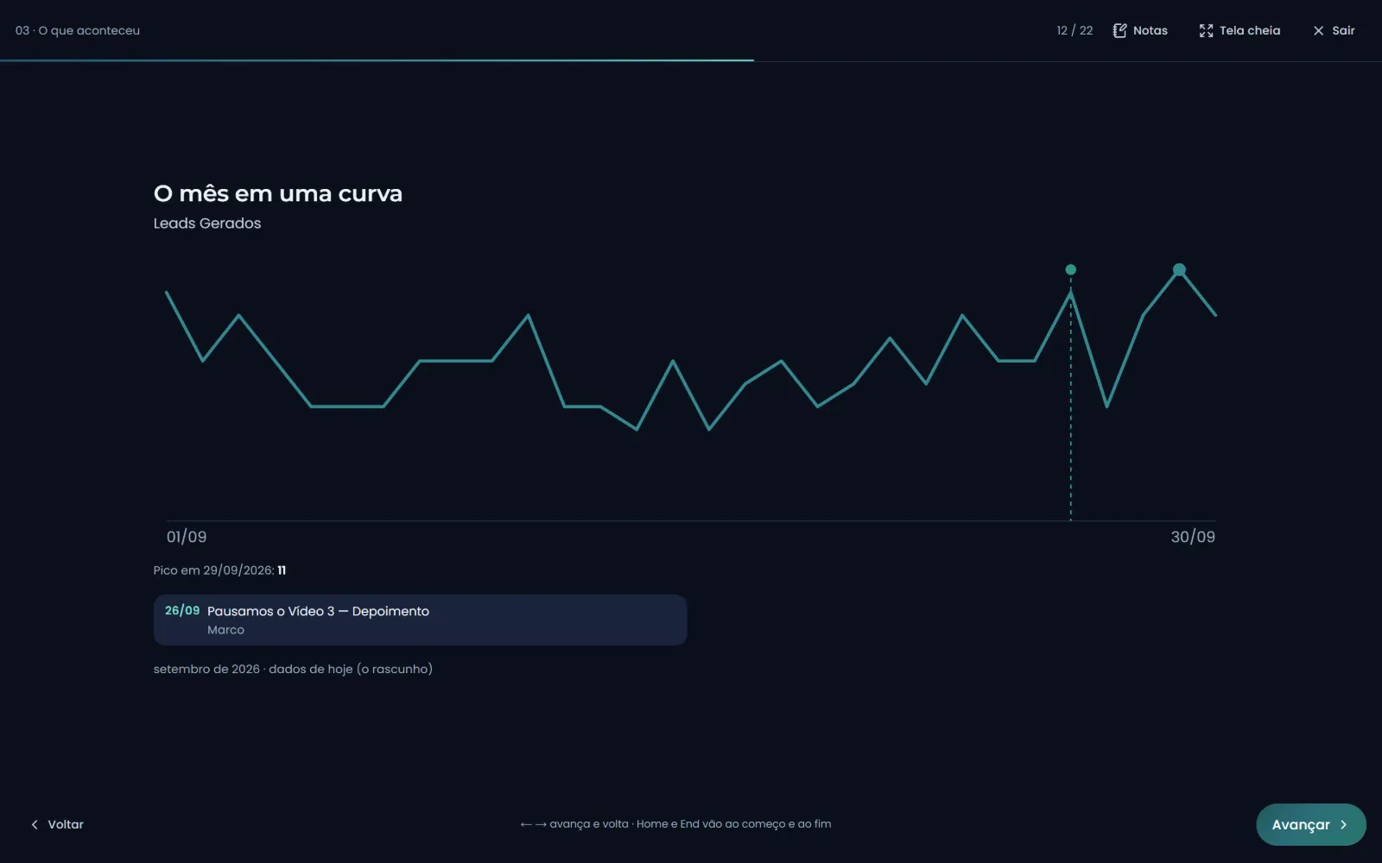Click the right chevron inside Avançar
The image size is (1382, 863).
(1343, 825)
